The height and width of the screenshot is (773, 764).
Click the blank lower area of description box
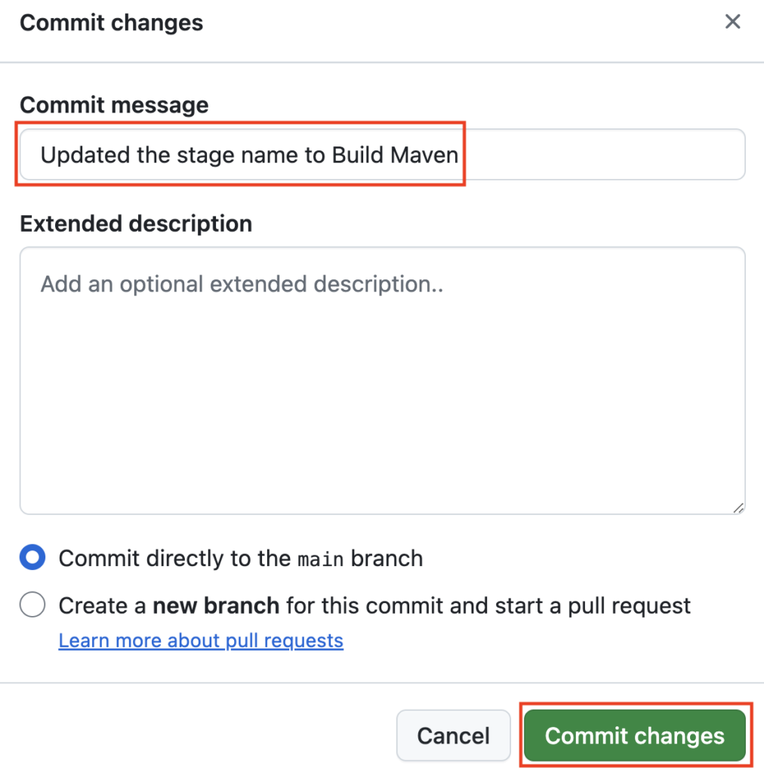pyautogui.click(x=382, y=419)
